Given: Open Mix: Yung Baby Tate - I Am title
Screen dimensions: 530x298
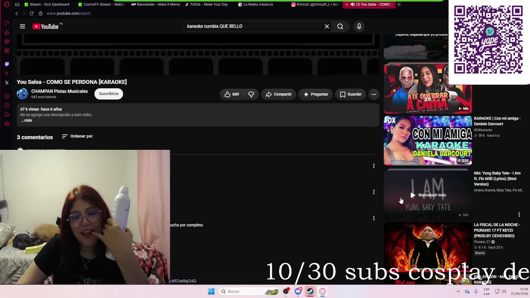Looking at the screenshot, I should pos(497,179).
